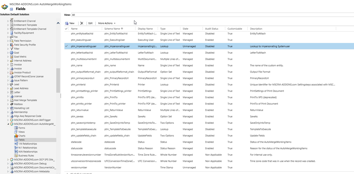Select the Entitlement Template Channel tree item
The width and height of the screenshot is (354, 174).
tap(30, 29)
